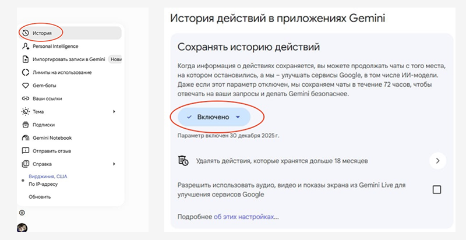This screenshot has width=466, height=240.
Task: Click the feedback bubble icon beside Отправить отзыв
Action: [x=26, y=151]
